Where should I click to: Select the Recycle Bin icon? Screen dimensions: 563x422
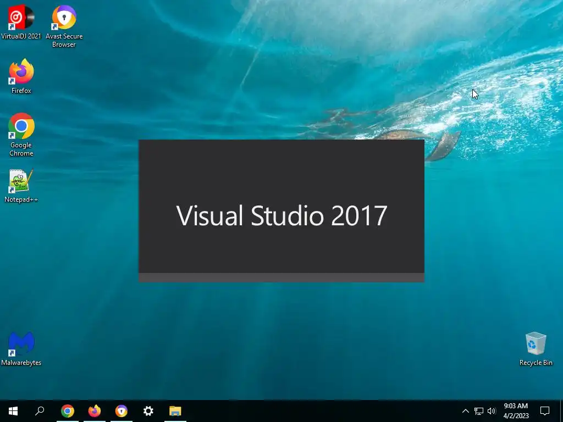[536, 349]
